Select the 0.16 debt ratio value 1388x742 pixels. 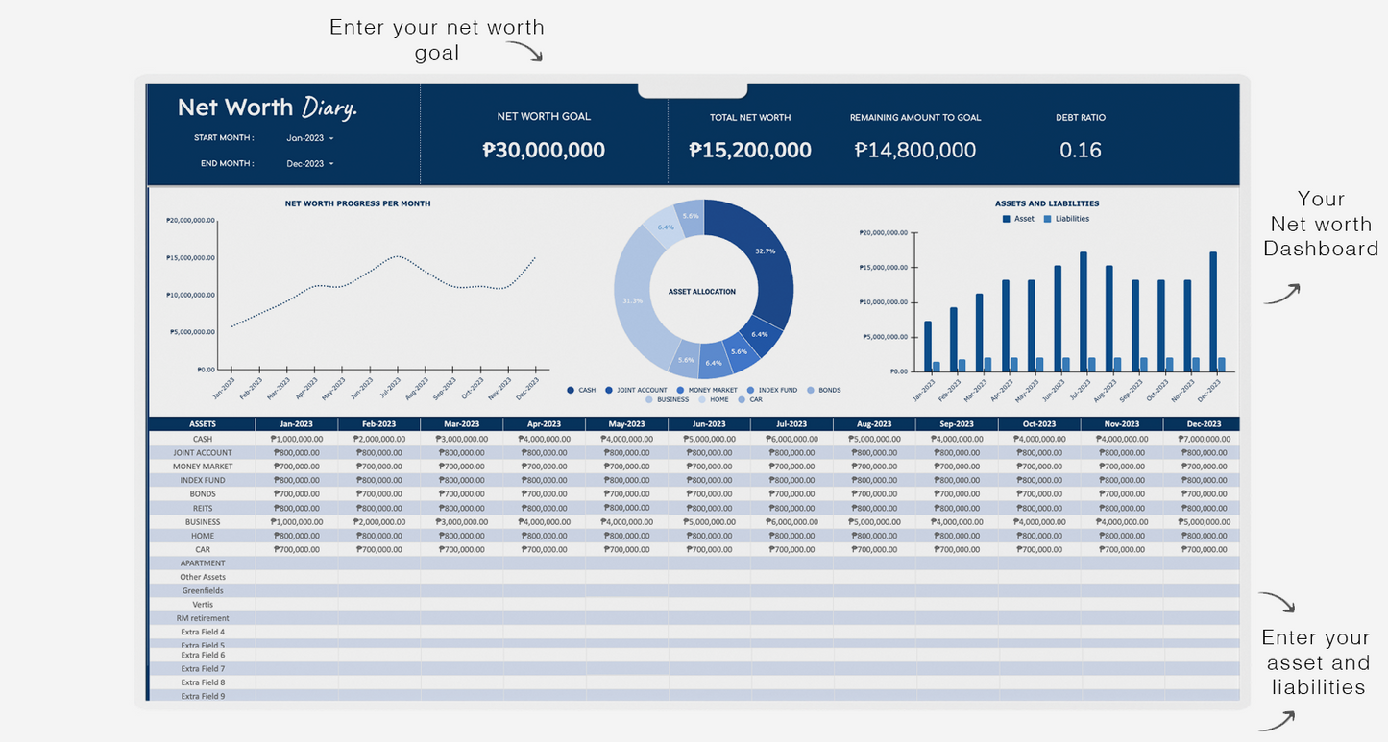(1081, 150)
